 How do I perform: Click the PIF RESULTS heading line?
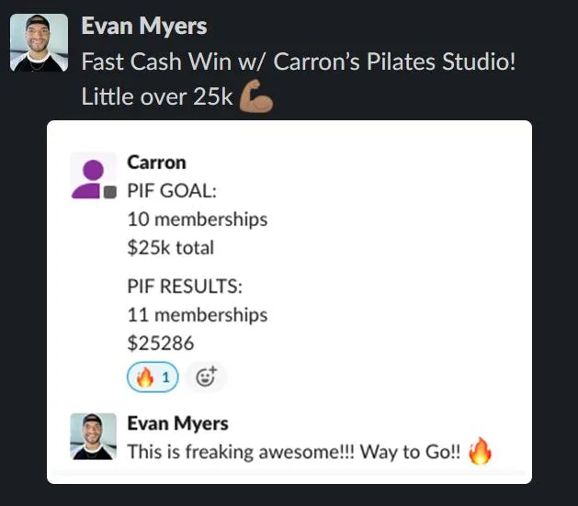[x=185, y=287]
